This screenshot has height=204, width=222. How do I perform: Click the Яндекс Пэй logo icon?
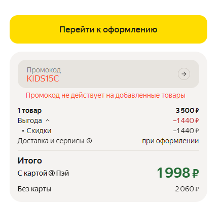[x=52, y=173]
